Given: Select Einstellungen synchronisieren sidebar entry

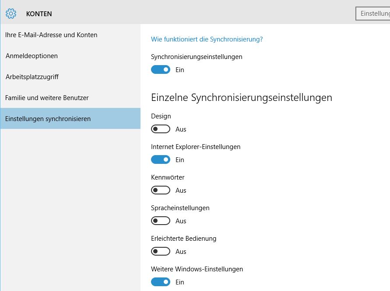Looking at the screenshot, I should [70, 119].
